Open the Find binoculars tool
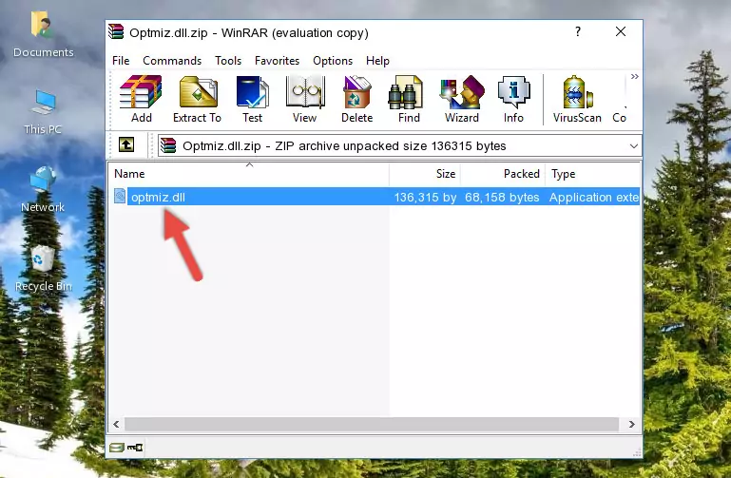 (409, 99)
